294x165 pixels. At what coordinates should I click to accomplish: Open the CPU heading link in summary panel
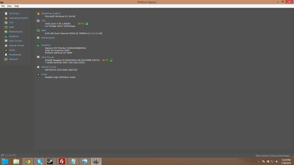coord(43,21)
